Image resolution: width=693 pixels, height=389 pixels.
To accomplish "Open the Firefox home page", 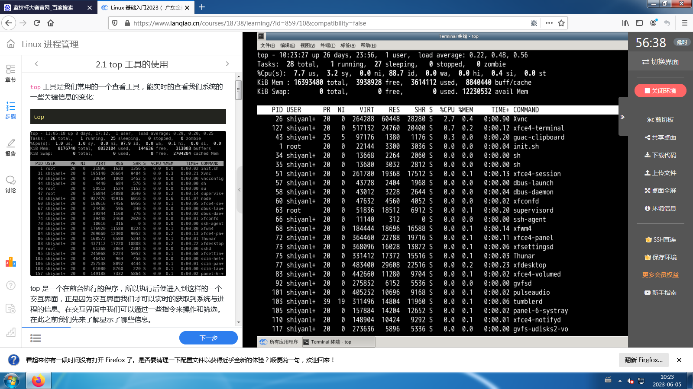I will [x=51, y=23].
